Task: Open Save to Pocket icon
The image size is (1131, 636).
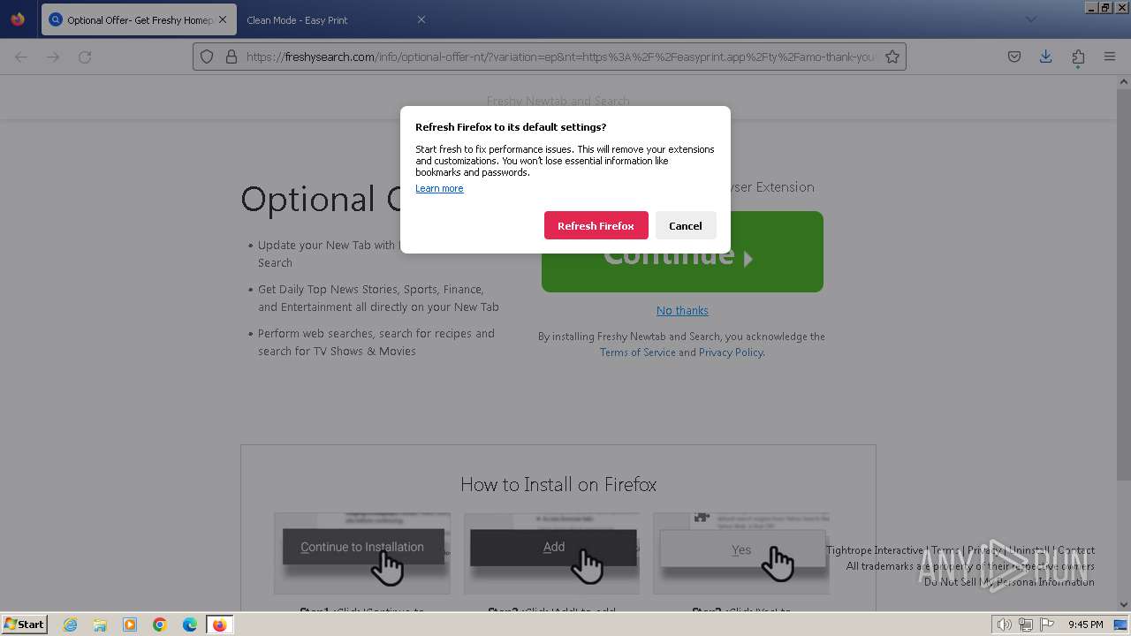Action: pos(1014,57)
